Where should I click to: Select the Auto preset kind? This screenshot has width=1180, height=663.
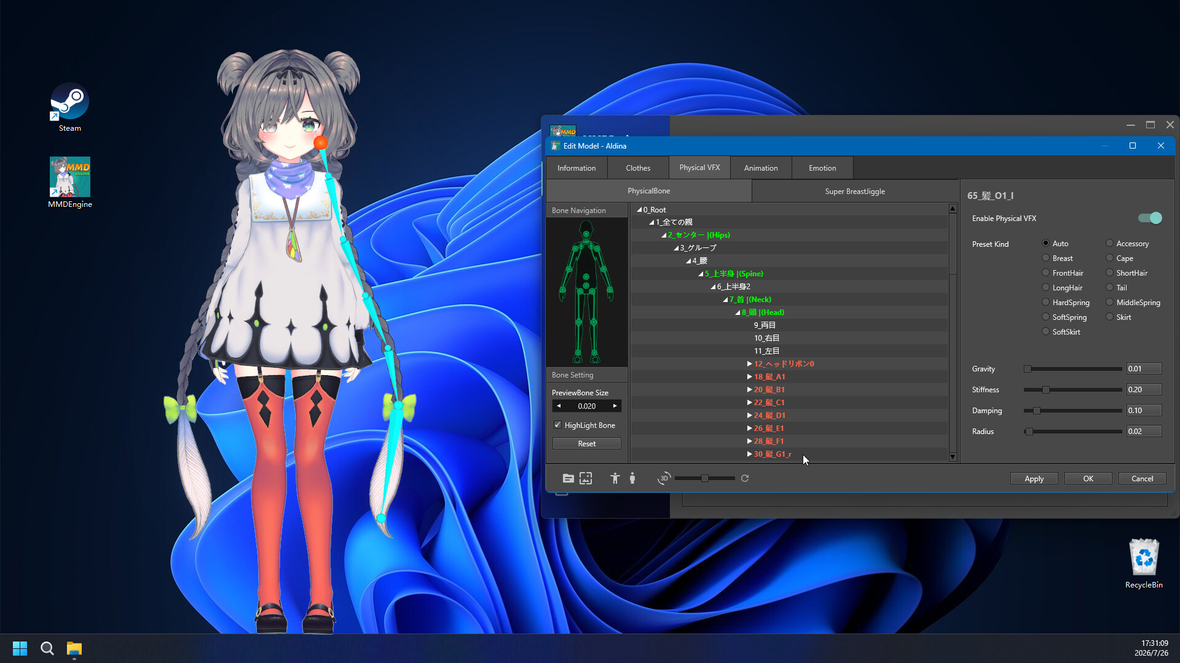(x=1045, y=243)
